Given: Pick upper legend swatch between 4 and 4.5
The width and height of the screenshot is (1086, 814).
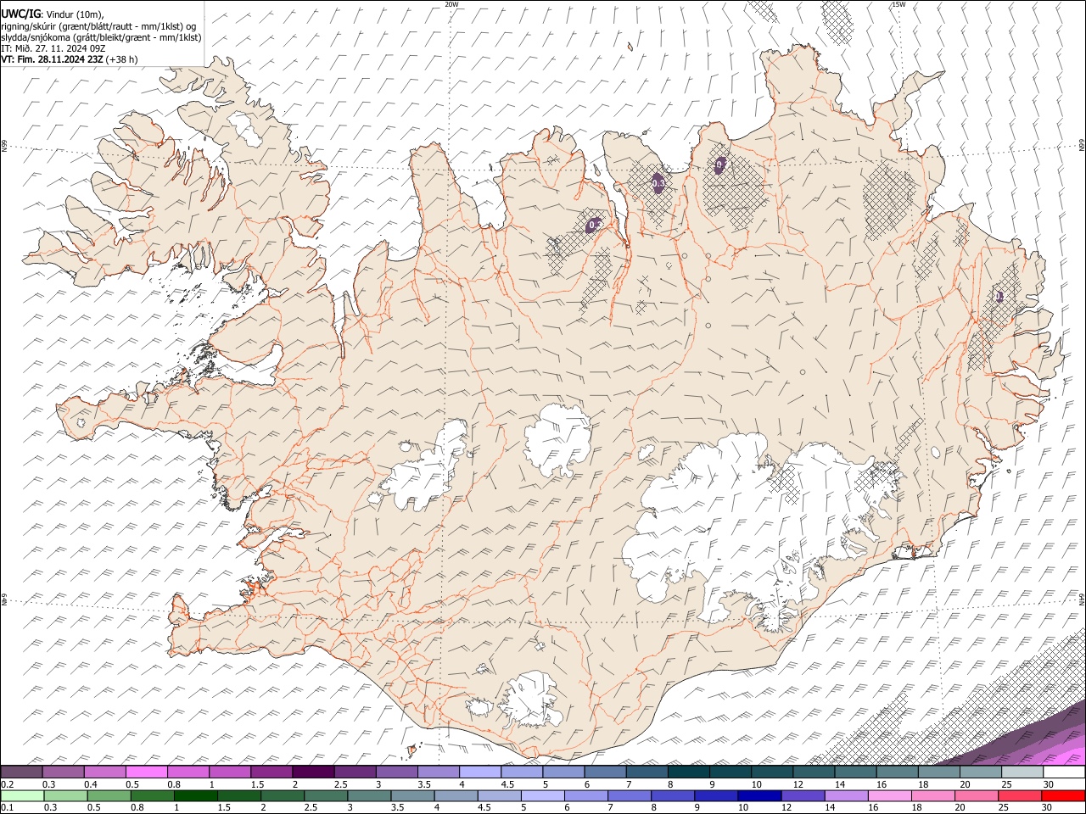Looking at the screenshot, I should pyautogui.click(x=479, y=772).
